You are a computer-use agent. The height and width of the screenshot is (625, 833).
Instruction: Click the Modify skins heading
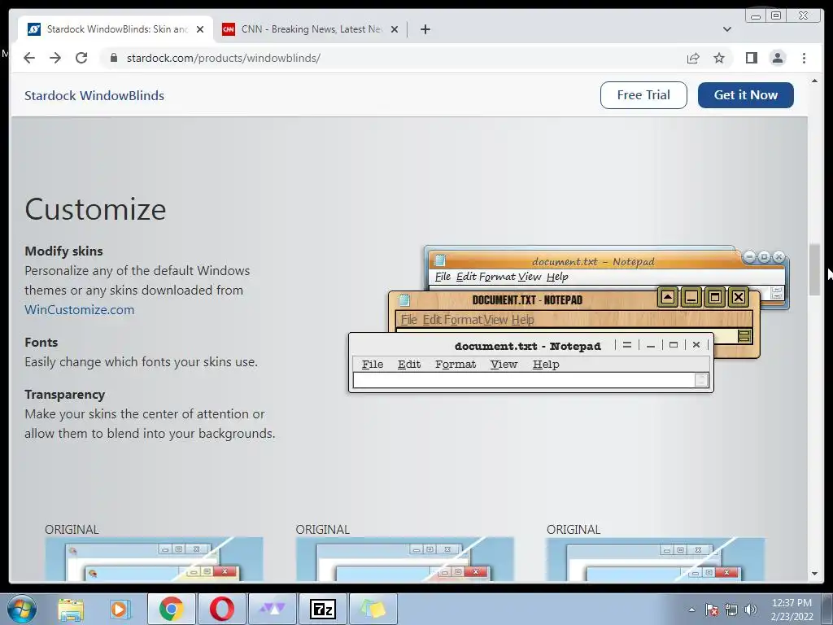(x=63, y=251)
